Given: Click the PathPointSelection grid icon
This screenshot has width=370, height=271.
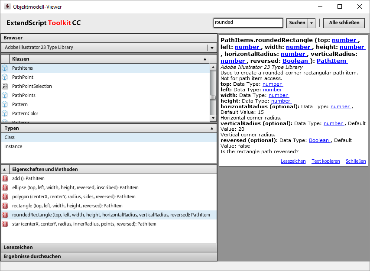Looking at the screenshot, I should coord(5,86).
